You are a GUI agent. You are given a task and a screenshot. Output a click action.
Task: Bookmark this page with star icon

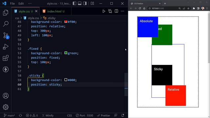[x=188, y=8]
